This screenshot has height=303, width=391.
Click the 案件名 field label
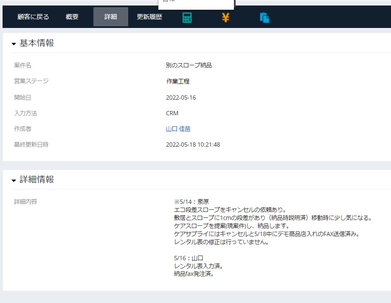pos(23,65)
